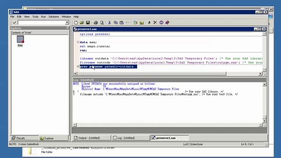281x158 pixels.
Task: Open the Help menu
Action: (x=76, y=17)
